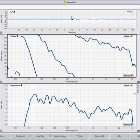Click the dB + button
Screen dimensions: 140x140
click(119, 136)
